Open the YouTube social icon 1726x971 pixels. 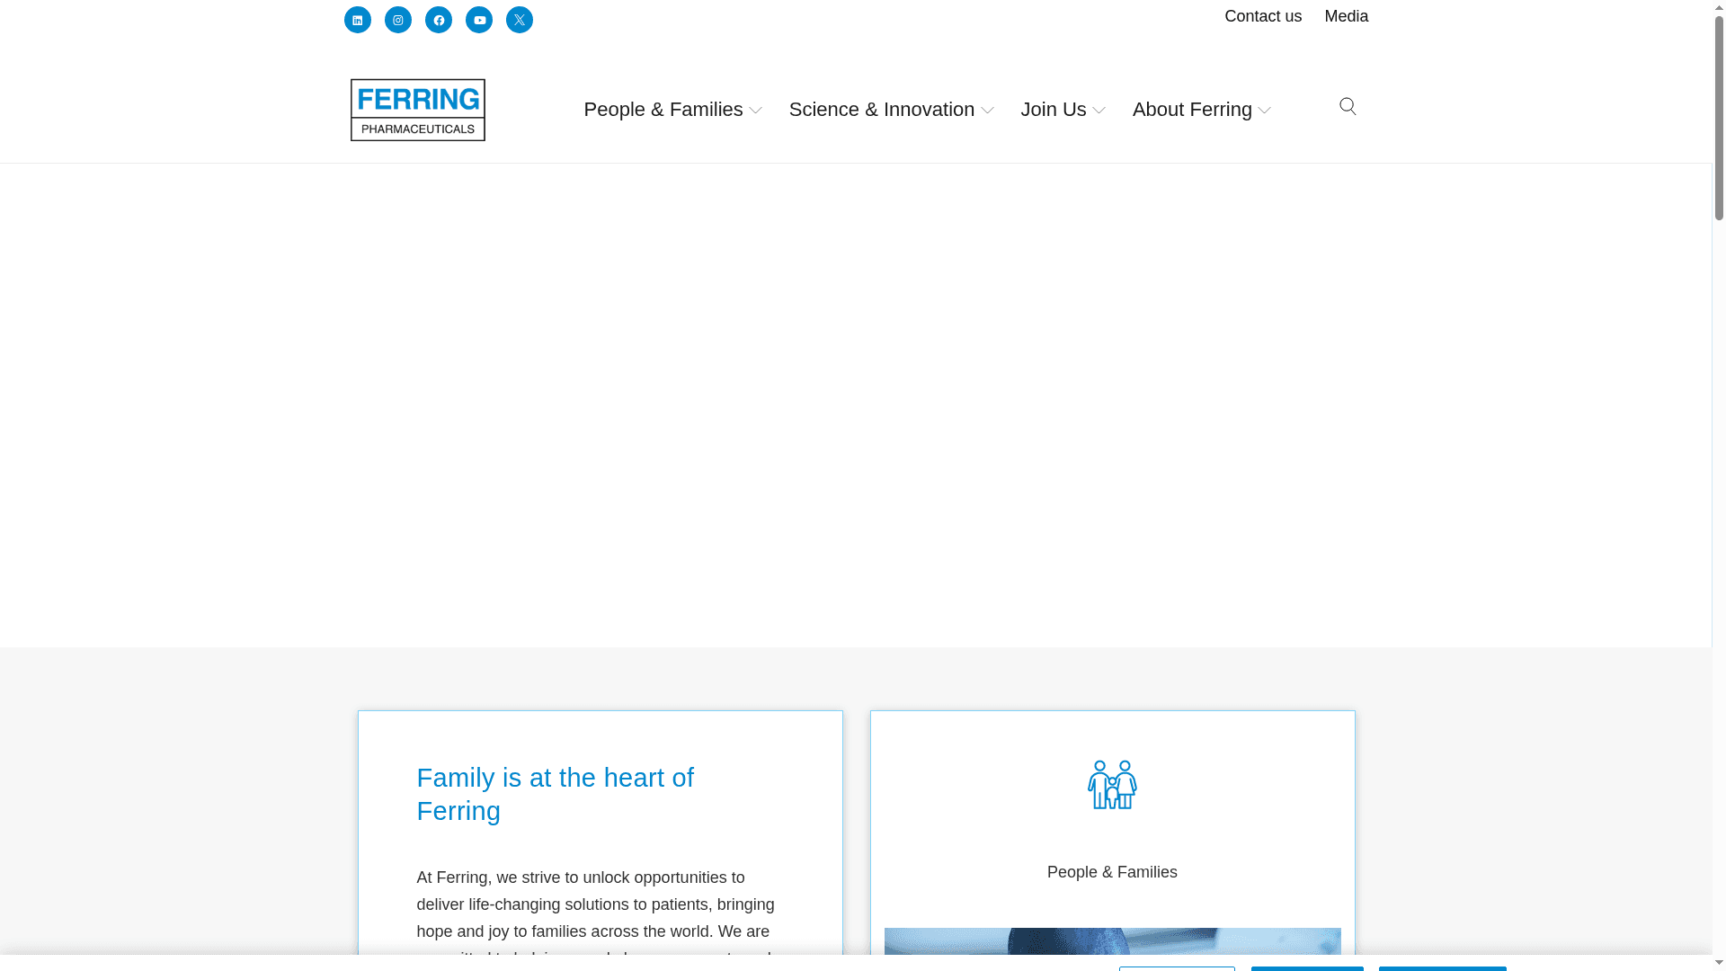pos(478,19)
